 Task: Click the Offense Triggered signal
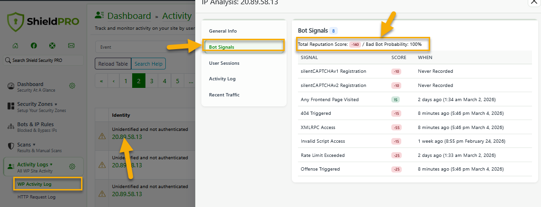coord(320,169)
